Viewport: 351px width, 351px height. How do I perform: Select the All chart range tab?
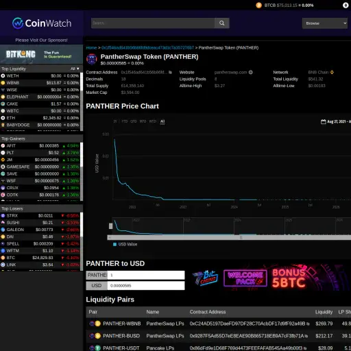click(162, 121)
